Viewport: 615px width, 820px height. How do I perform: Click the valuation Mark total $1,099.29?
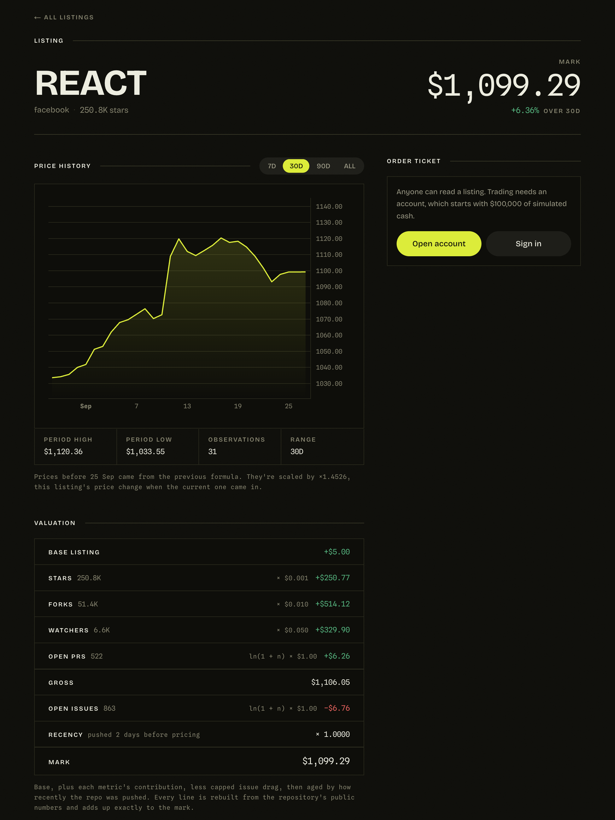click(x=326, y=761)
